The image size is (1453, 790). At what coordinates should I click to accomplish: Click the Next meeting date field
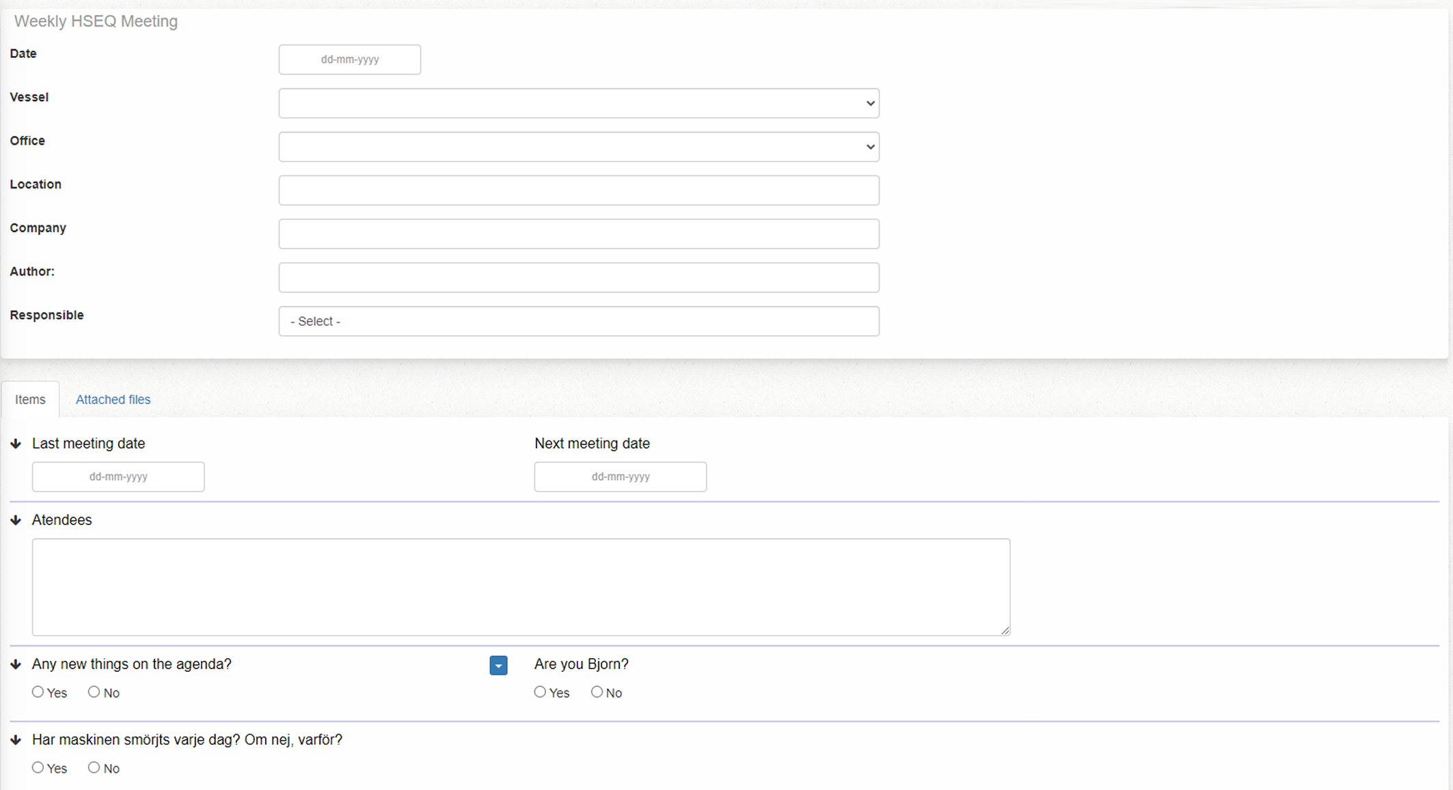point(620,477)
